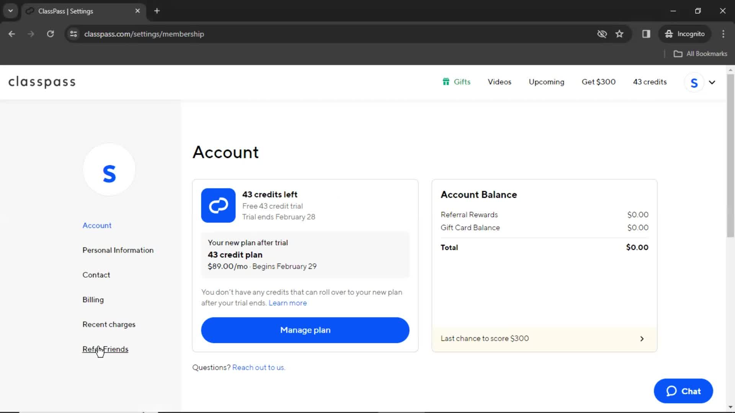Select the Videos menu item
The height and width of the screenshot is (413, 735).
point(499,82)
